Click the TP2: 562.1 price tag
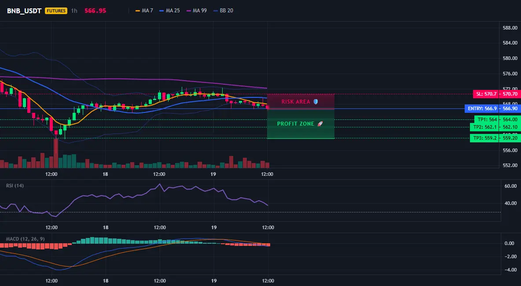Screen dimensions: 521x286 click(x=484, y=127)
